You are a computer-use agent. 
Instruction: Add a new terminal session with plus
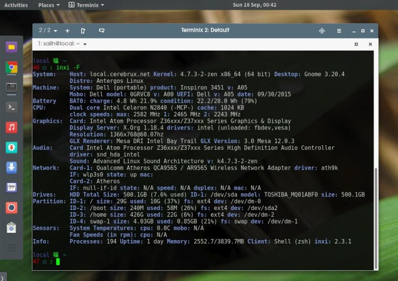[x=67, y=31]
